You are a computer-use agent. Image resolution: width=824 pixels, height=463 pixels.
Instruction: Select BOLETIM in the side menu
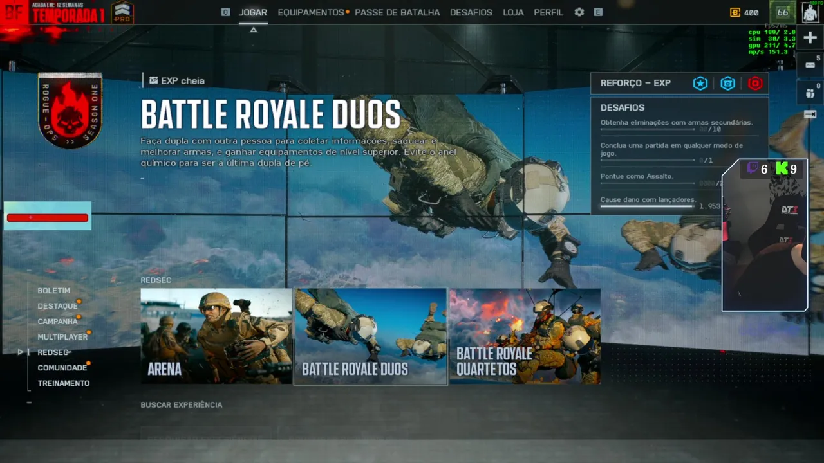[53, 291]
